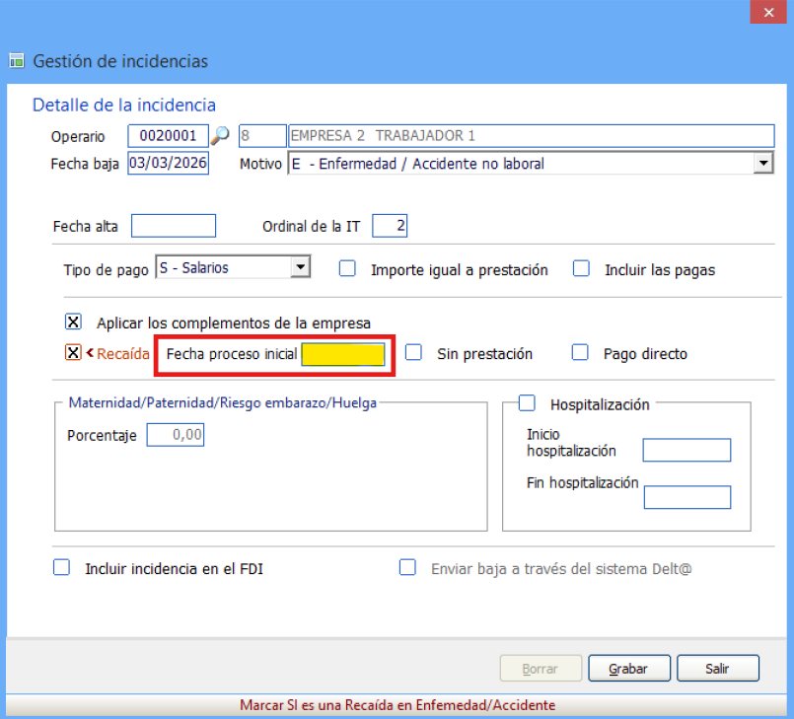Expand the Tipo de pago dropdown
794x719 pixels.
[x=302, y=268]
